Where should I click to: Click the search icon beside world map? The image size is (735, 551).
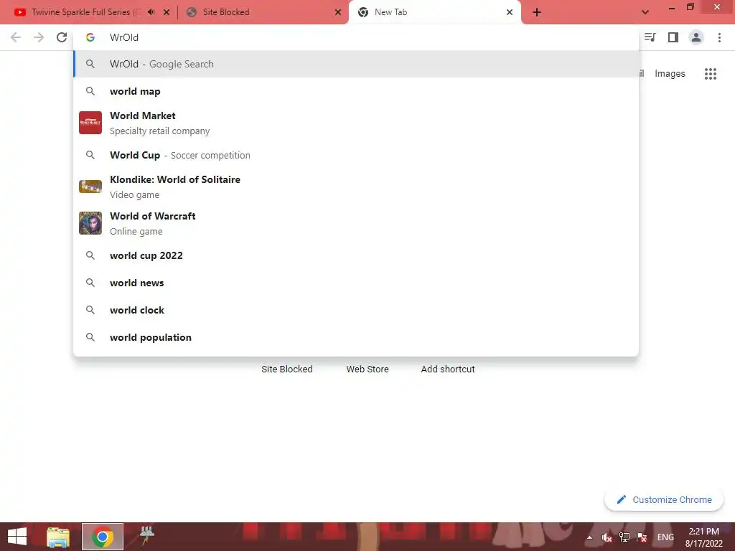90,91
